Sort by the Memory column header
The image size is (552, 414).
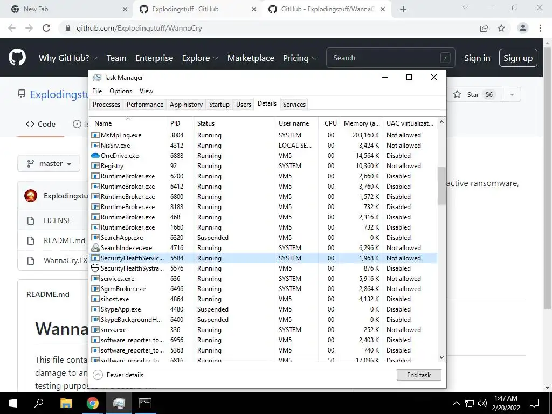pyautogui.click(x=362, y=123)
